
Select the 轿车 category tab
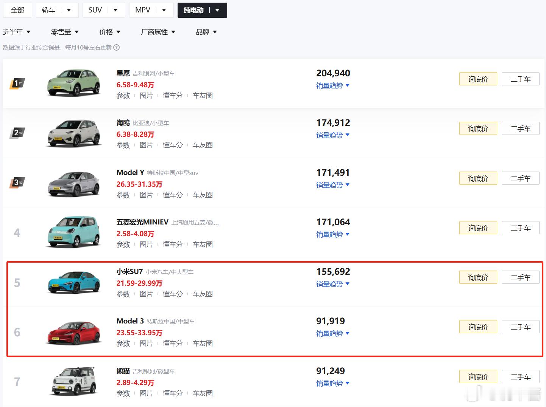click(48, 10)
